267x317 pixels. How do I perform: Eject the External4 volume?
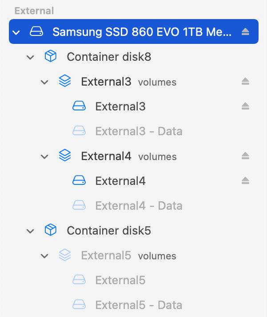(245, 181)
